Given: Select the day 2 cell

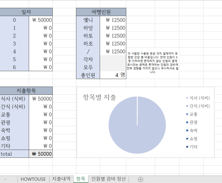Looking at the screenshot, I should (14, 36).
